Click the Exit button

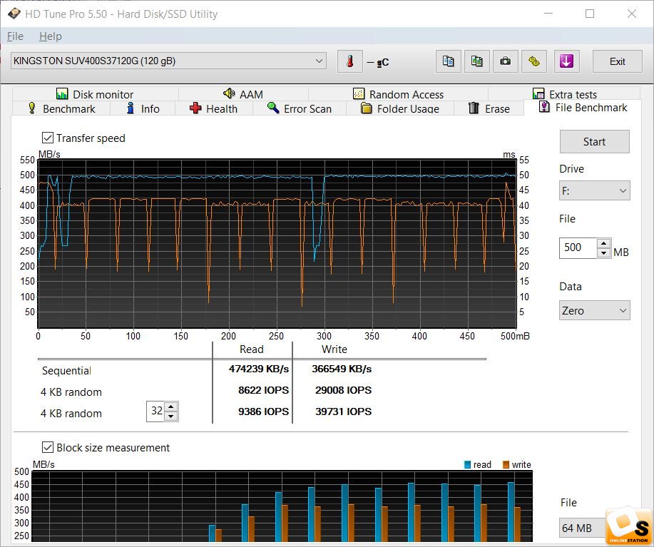point(618,61)
